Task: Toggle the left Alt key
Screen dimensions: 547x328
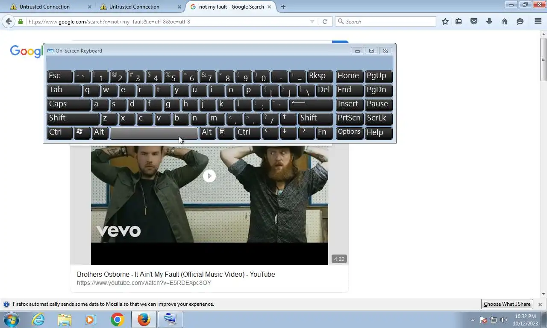Action: [100, 132]
